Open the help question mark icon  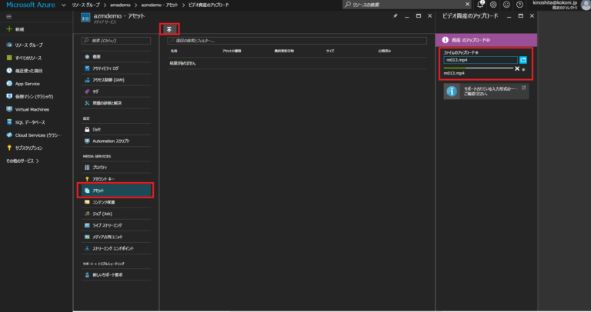pos(519,5)
